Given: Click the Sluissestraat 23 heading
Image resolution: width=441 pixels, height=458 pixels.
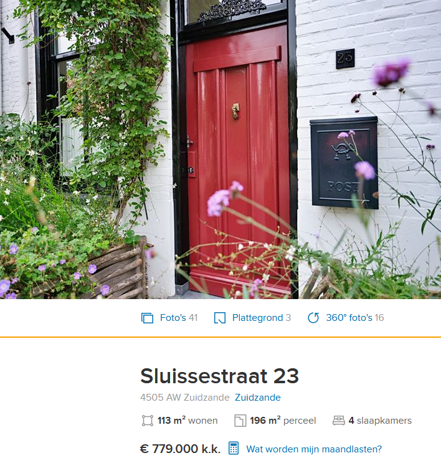Looking at the screenshot, I should [220, 376].
